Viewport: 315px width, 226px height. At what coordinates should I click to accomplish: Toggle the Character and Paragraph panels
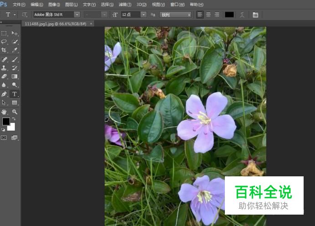[255, 15]
